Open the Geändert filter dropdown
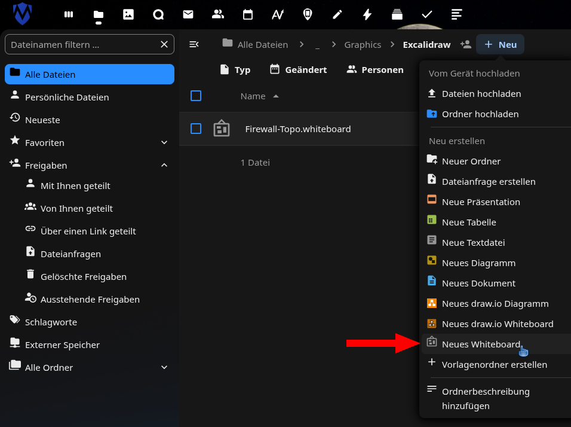 [x=299, y=69]
